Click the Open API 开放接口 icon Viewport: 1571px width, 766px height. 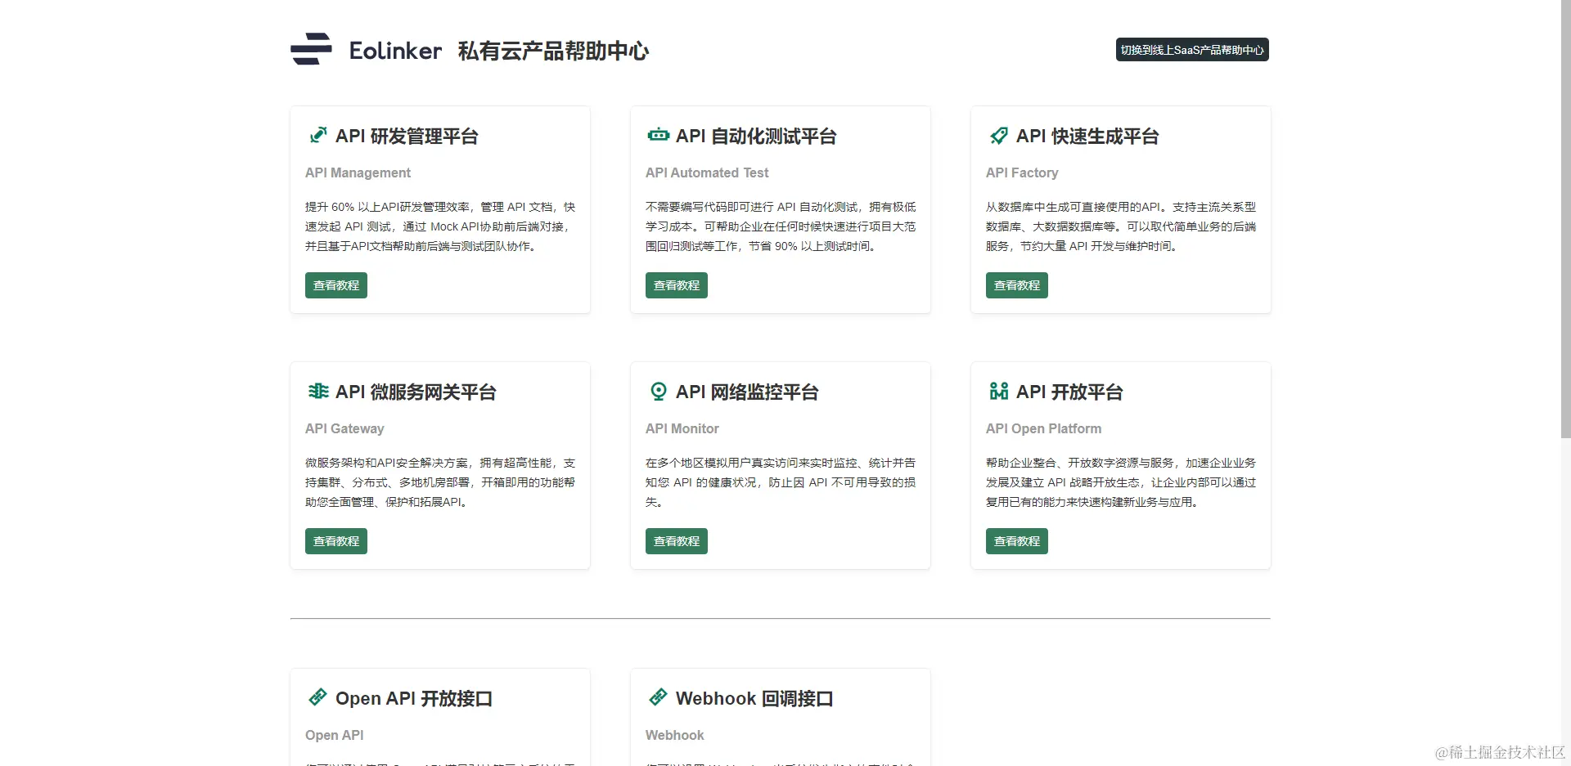[317, 697]
